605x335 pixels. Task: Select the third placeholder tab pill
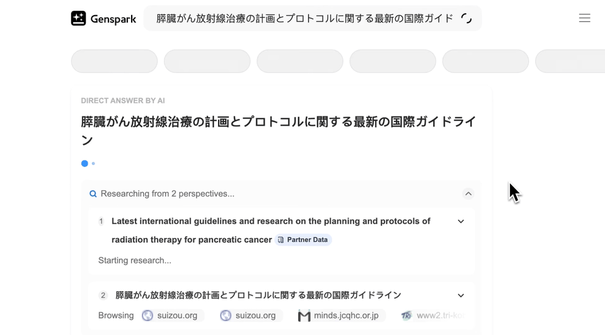pos(300,62)
